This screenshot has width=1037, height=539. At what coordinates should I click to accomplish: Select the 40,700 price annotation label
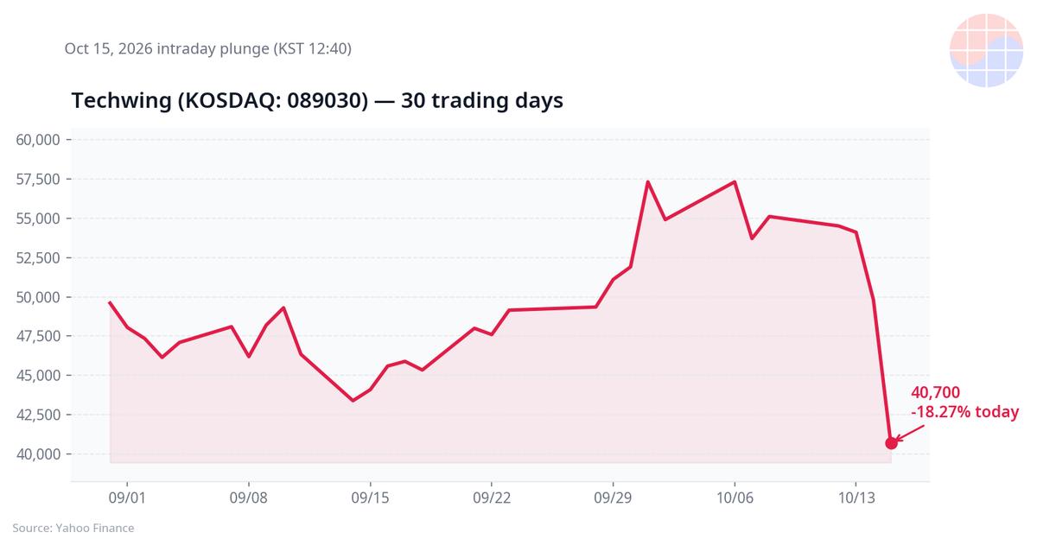coord(935,393)
